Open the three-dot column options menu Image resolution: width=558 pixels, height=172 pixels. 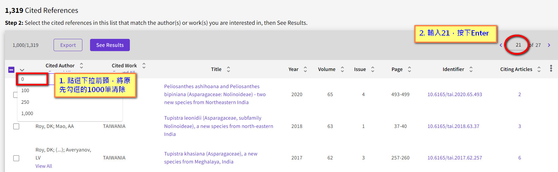click(x=551, y=68)
